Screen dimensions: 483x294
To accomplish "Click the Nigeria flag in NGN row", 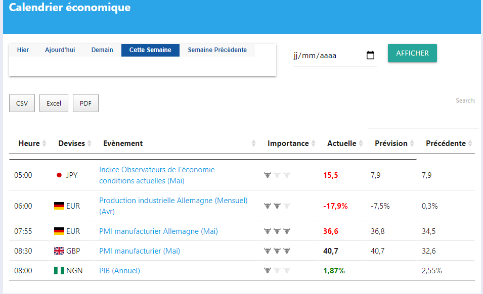I will pyautogui.click(x=59, y=270).
